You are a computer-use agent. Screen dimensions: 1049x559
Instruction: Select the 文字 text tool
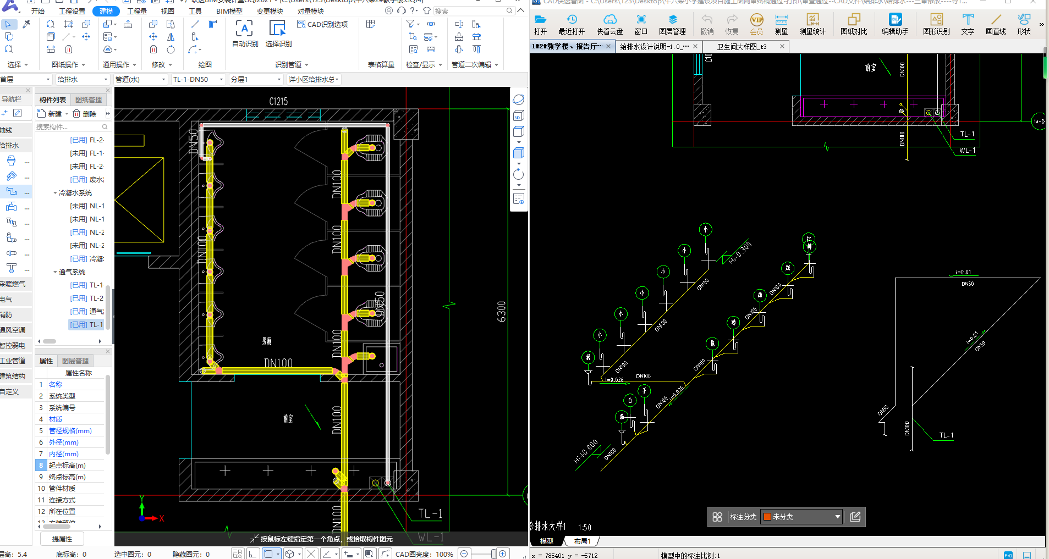(x=968, y=25)
